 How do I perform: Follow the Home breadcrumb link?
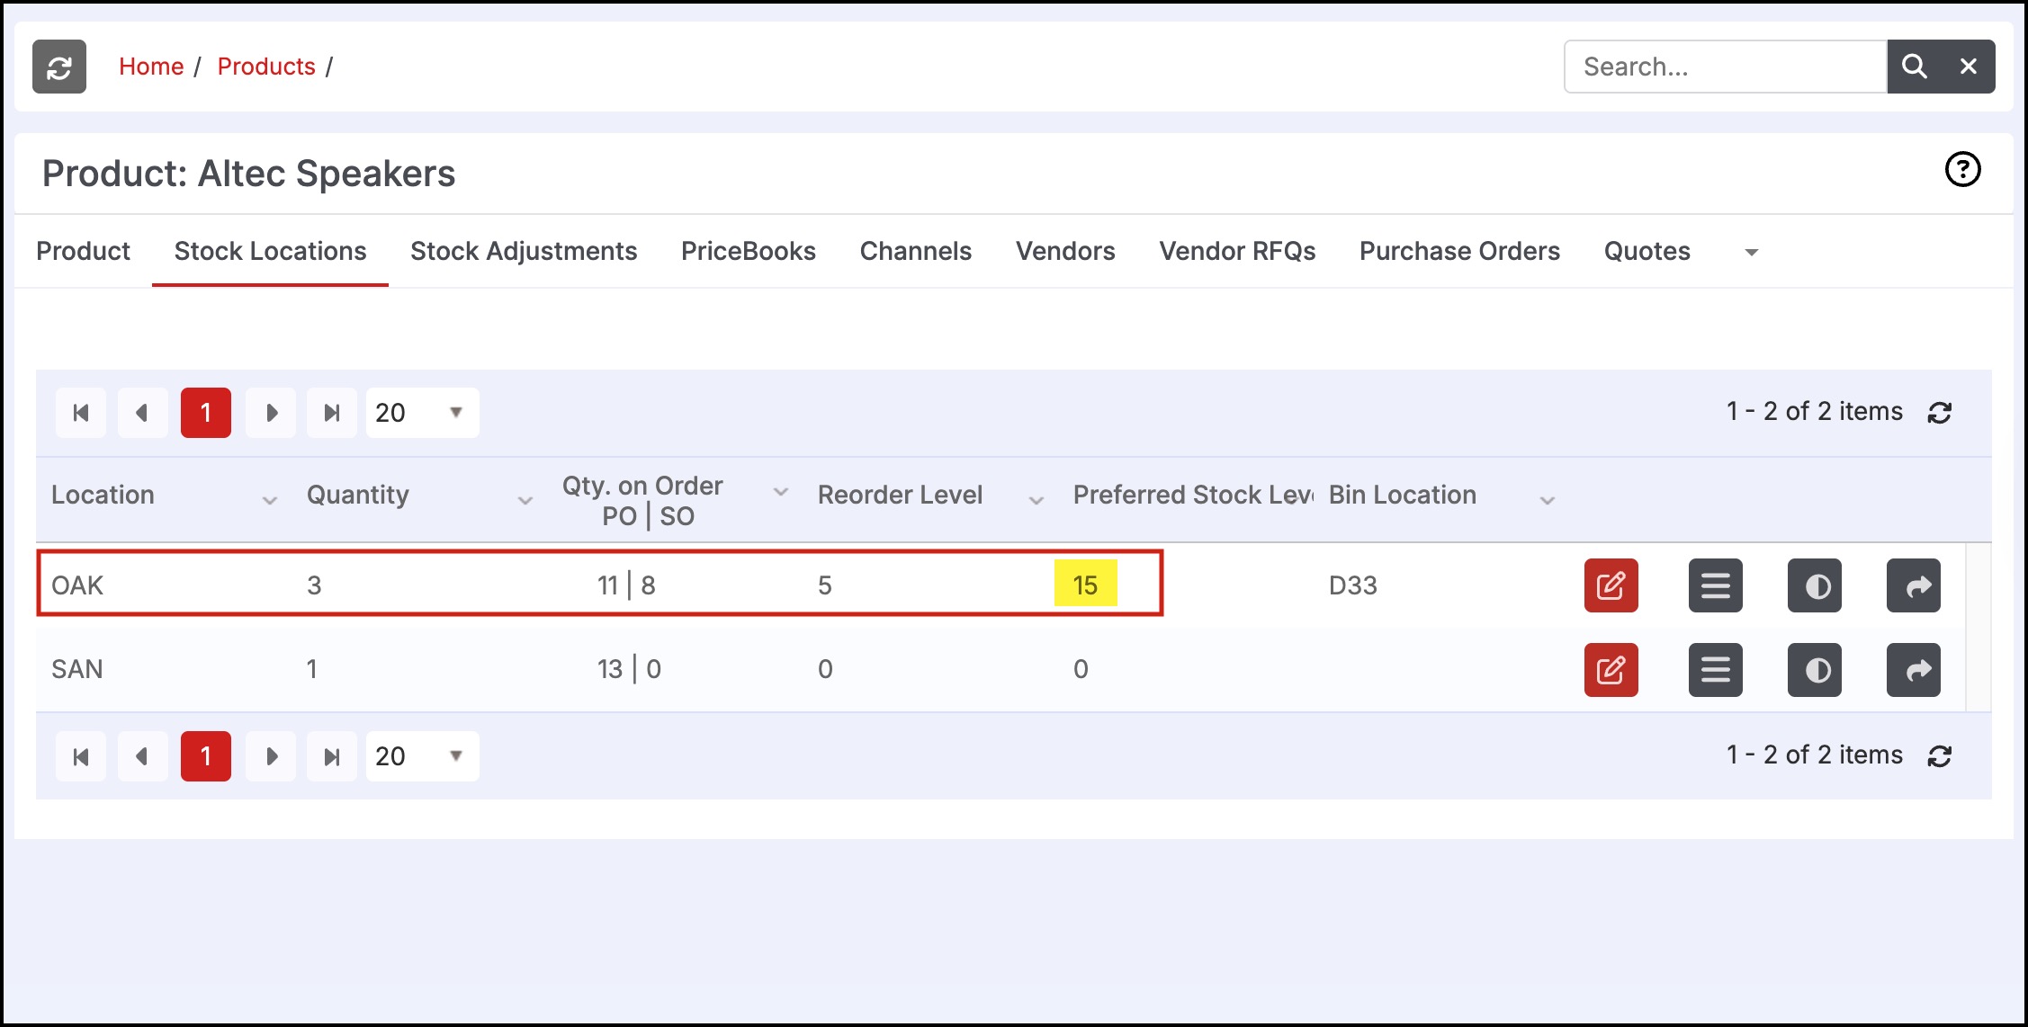151,67
